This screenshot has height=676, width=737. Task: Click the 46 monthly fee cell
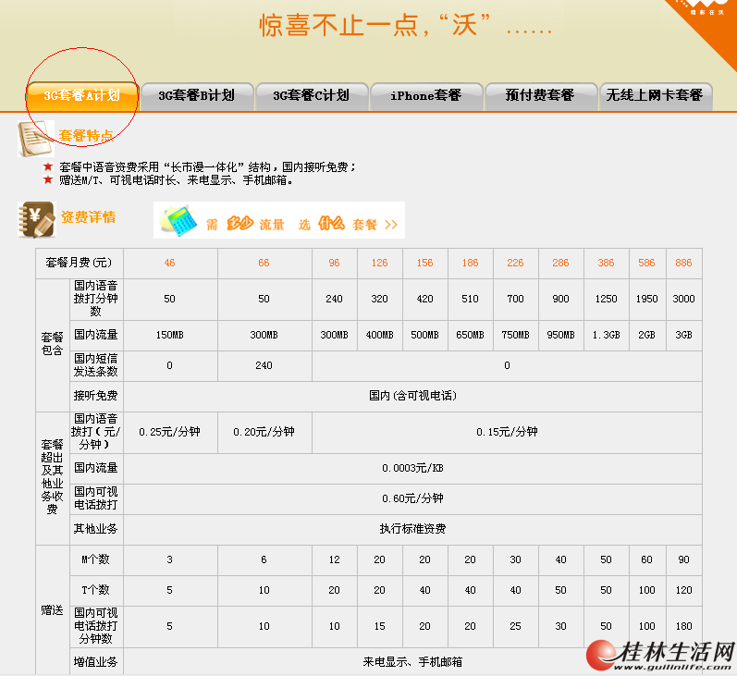pyautogui.click(x=170, y=264)
